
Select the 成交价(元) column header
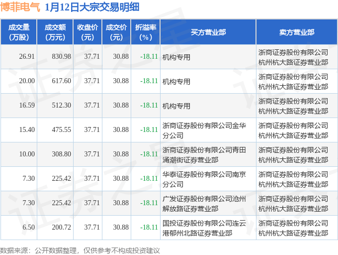(x=116, y=32)
